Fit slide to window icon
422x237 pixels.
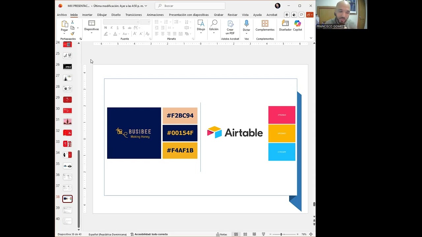click(x=311, y=234)
